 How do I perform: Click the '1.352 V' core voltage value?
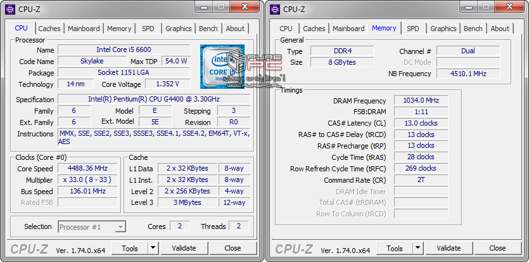168,84
